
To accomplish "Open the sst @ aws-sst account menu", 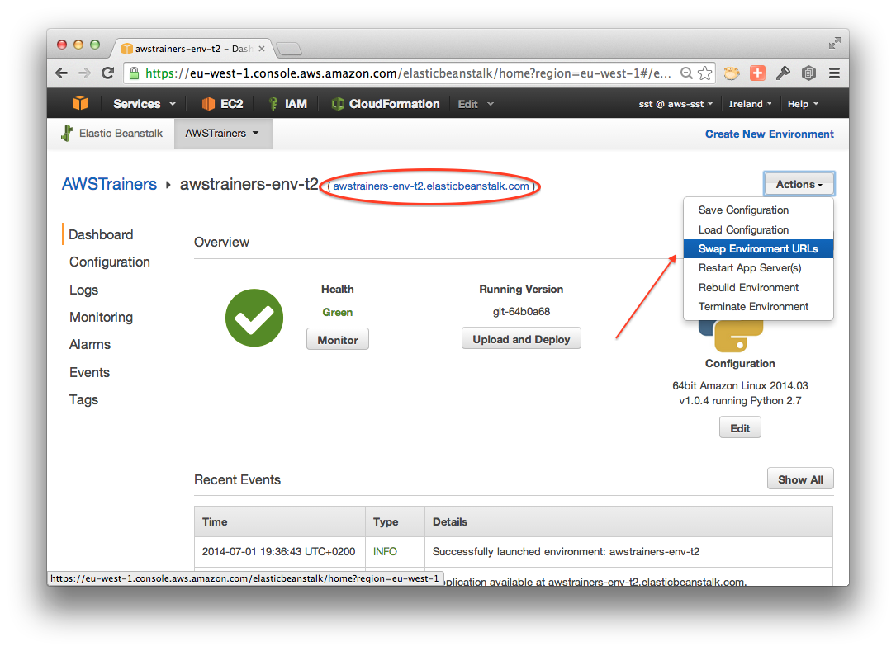I will point(676,104).
